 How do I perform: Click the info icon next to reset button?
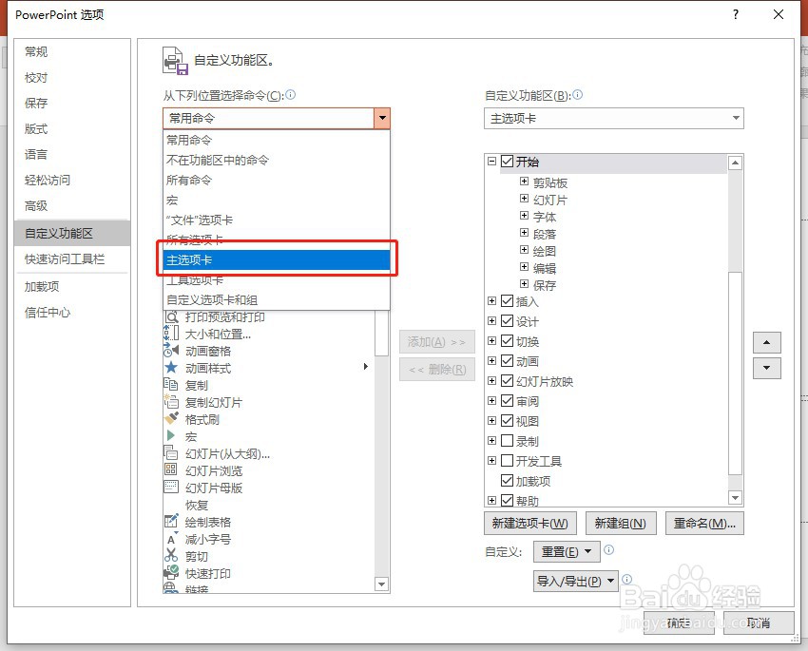[608, 550]
